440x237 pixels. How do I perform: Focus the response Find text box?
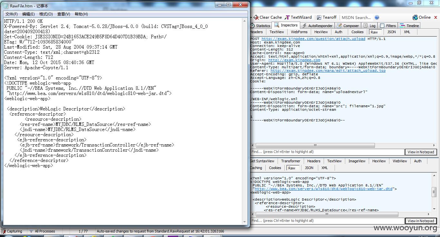click(327, 221)
